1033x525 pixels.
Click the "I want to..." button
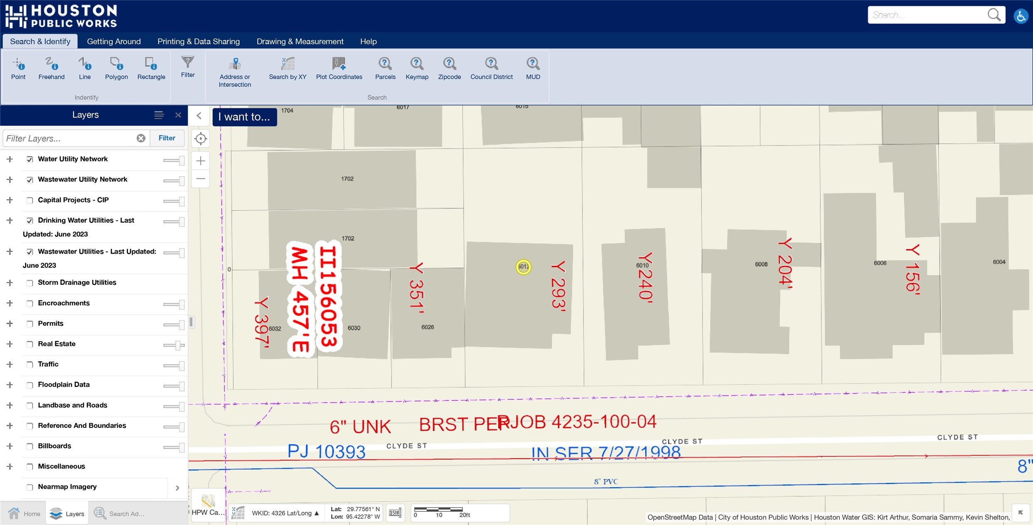pyautogui.click(x=244, y=117)
